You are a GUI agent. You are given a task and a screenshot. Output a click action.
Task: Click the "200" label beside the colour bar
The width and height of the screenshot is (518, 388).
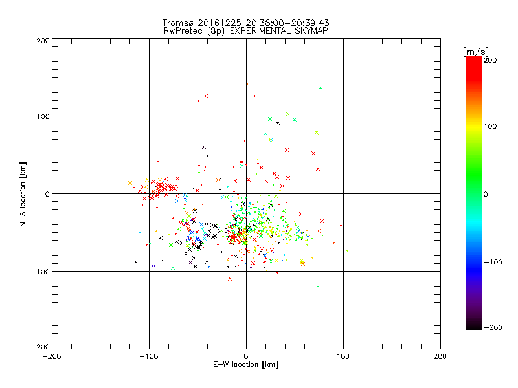490,60
